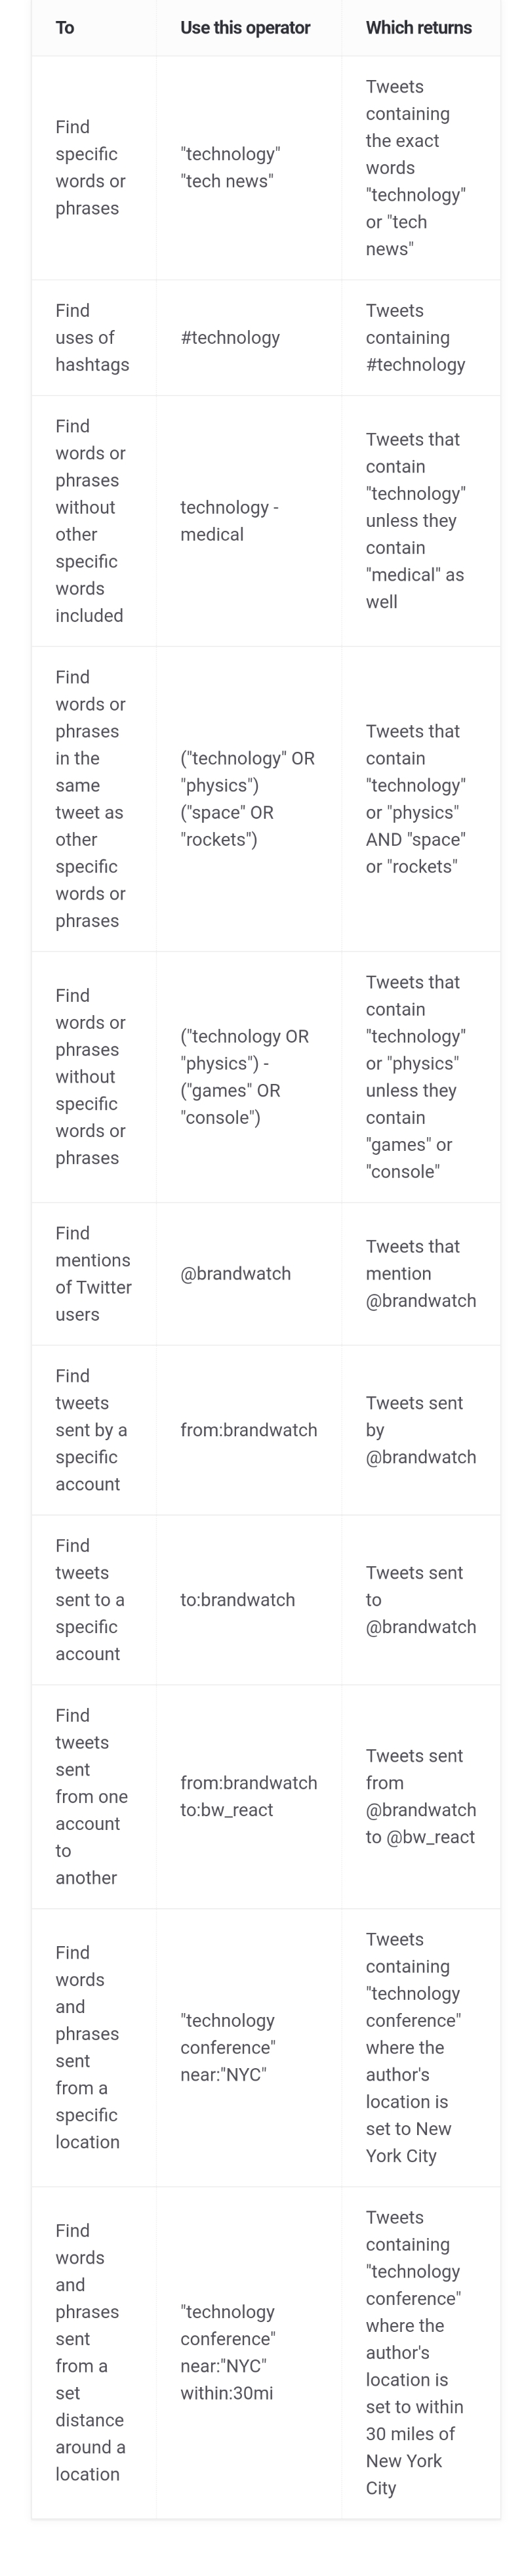
Task: Click the #technology operator text
Action: click(x=230, y=338)
